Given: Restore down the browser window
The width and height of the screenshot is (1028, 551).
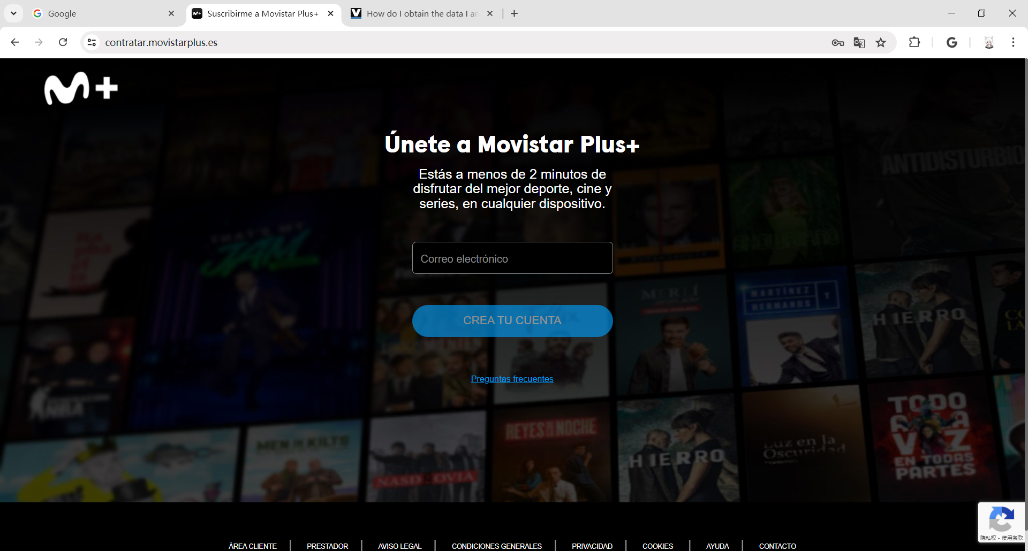Looking at the screenshot, I should tap(981, 13).
